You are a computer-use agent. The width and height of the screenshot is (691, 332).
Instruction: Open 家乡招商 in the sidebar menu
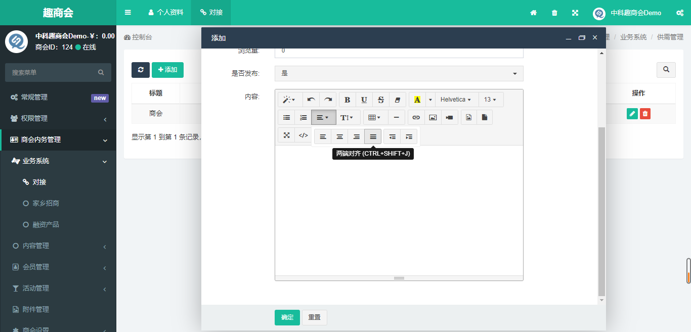[x=46, y=203]
